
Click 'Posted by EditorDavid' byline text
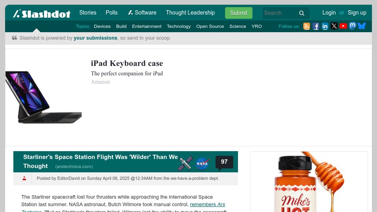click(x=58, y=178)
